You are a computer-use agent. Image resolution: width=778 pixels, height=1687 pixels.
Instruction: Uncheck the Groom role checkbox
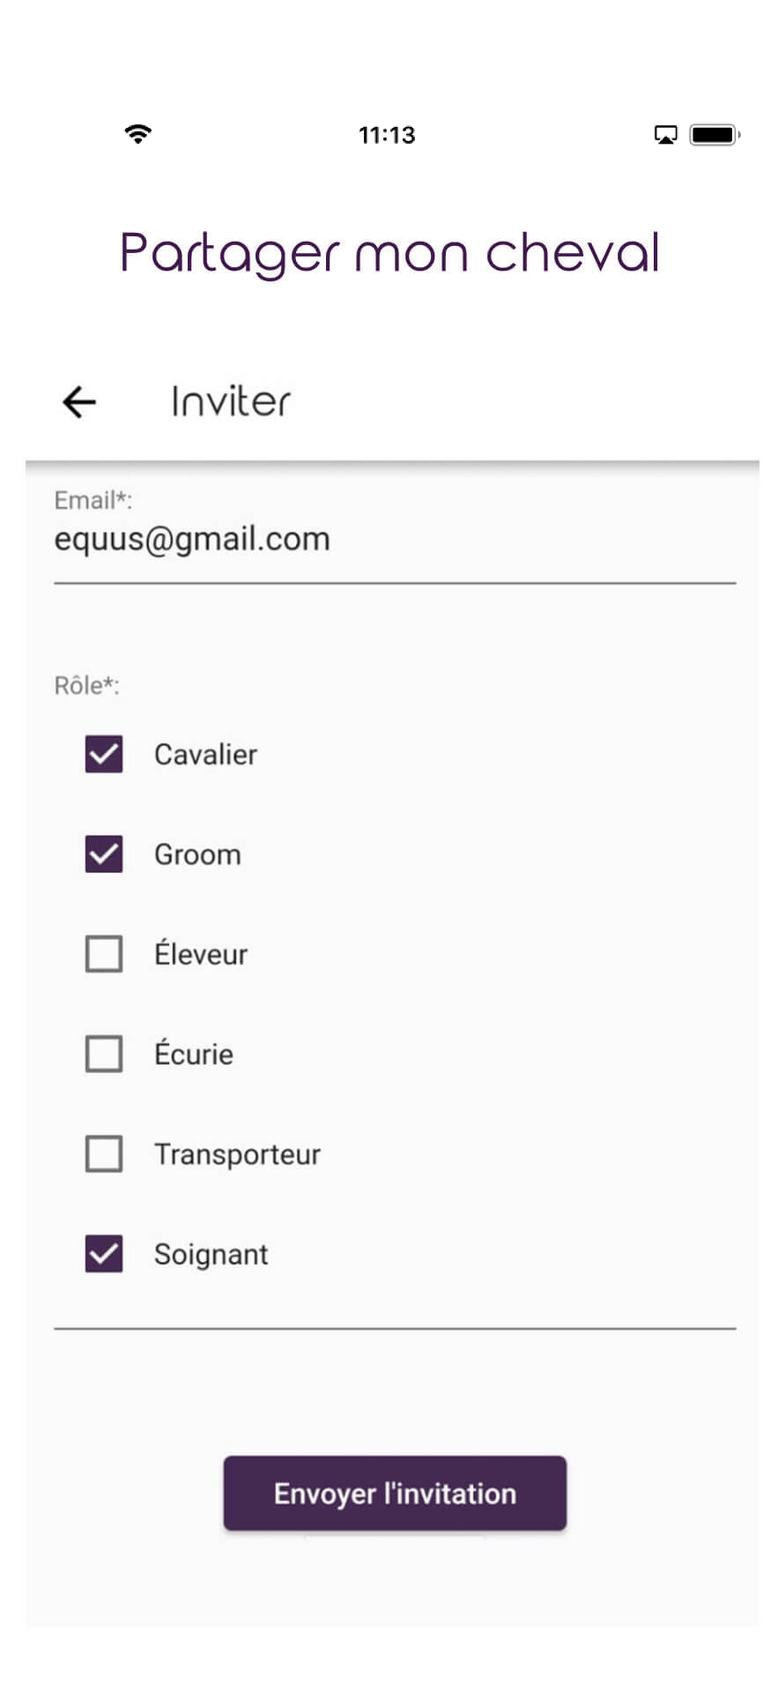click(104, 854)
